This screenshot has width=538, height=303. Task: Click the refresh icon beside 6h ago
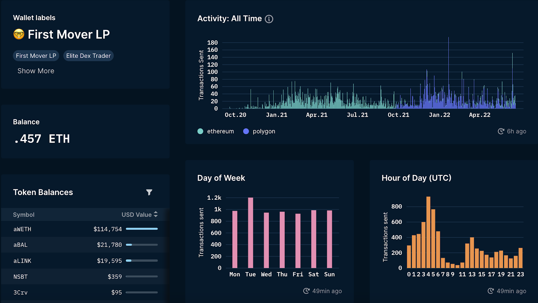501,131
